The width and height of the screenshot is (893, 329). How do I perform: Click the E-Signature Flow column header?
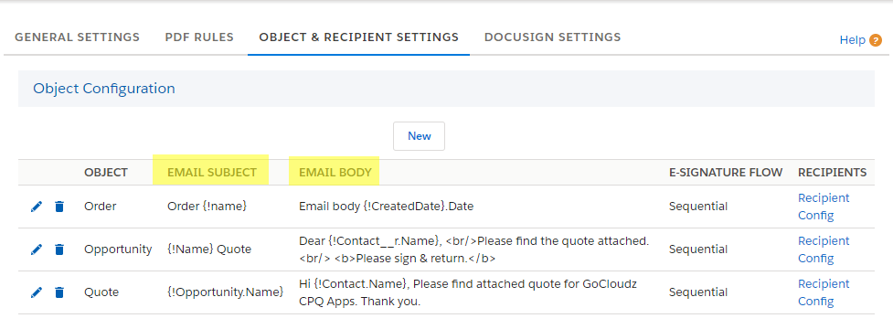click(x=726, y=173)
